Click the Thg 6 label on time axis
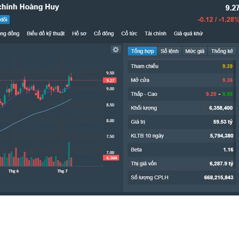 [x=14, y=171]
